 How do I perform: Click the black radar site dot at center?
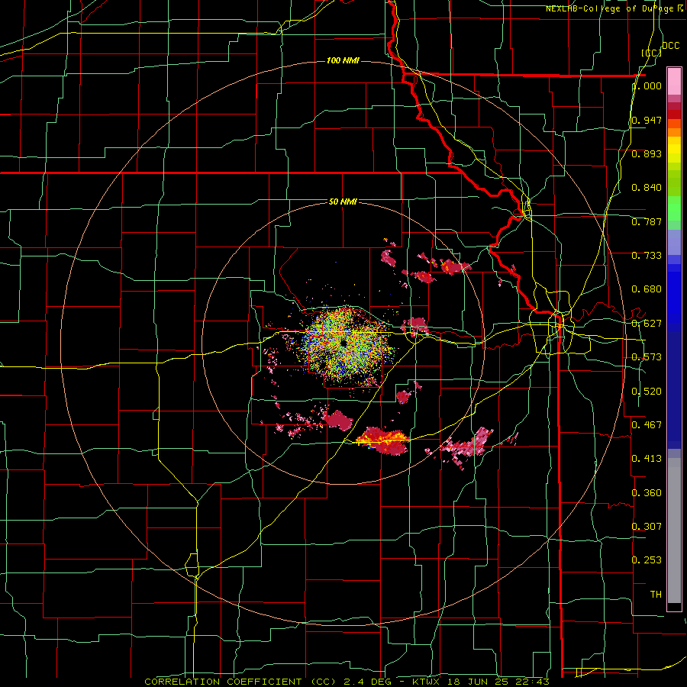344,343
